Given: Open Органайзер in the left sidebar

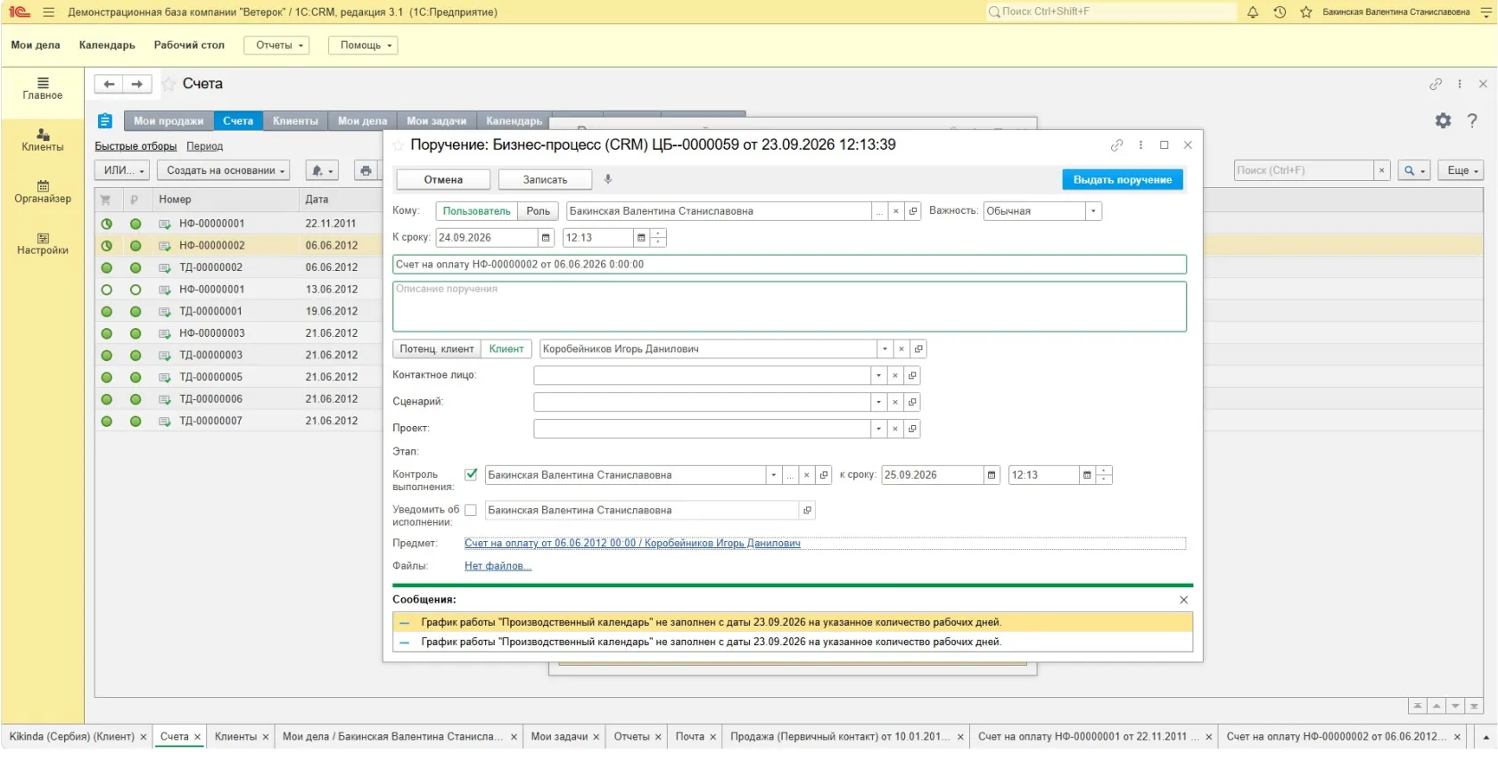Looking at the screenshot, I should click(43, 192).
